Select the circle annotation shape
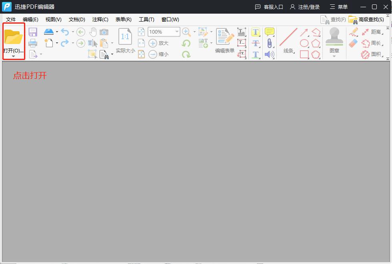Viewport: 392px width, 264px height. coord(305,43)
